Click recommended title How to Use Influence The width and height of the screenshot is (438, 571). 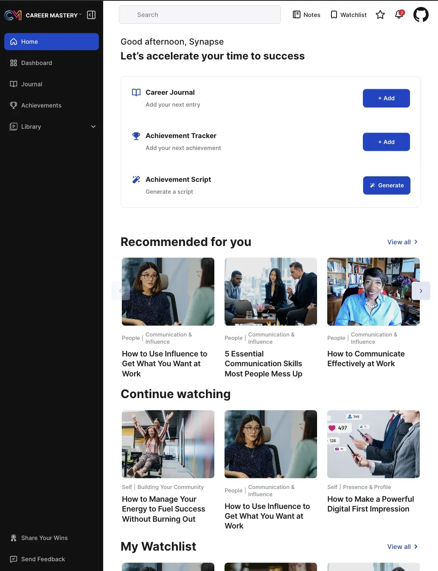point(165,364)
